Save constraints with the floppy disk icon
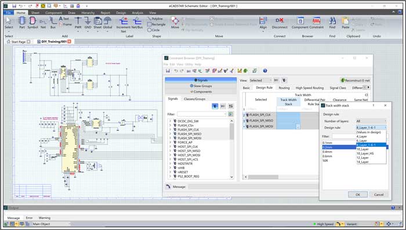Image resolution: width=406 pixels, height=230 pixels. [x=168, y=71]
